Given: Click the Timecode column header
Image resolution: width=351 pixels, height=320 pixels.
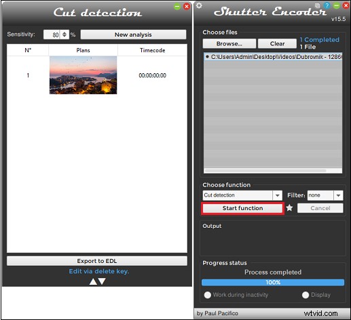Looking at the screenshot, I should coord(152,50).
